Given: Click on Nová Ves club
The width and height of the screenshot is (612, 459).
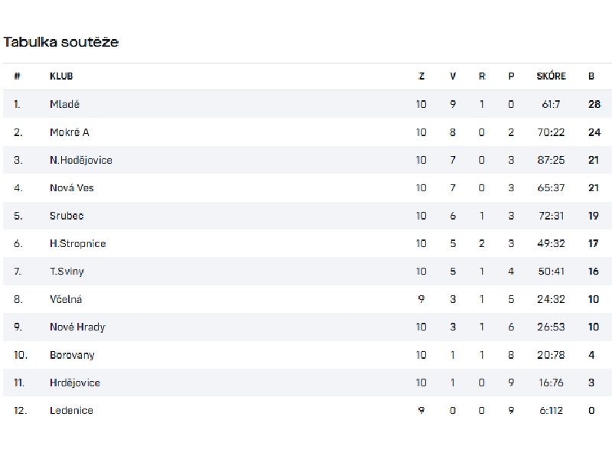Looking at the screenshot, I should (x=72, y=187).
